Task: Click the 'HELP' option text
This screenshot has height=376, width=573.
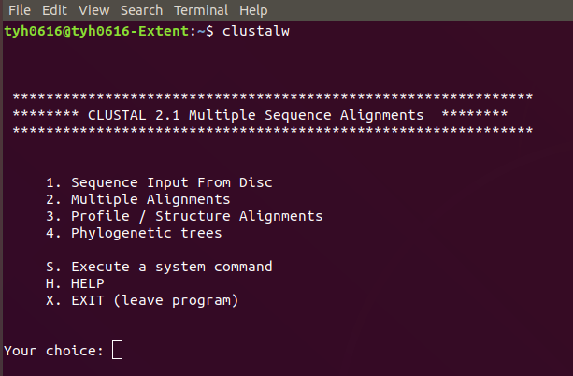Action: [x=88, y=283]
